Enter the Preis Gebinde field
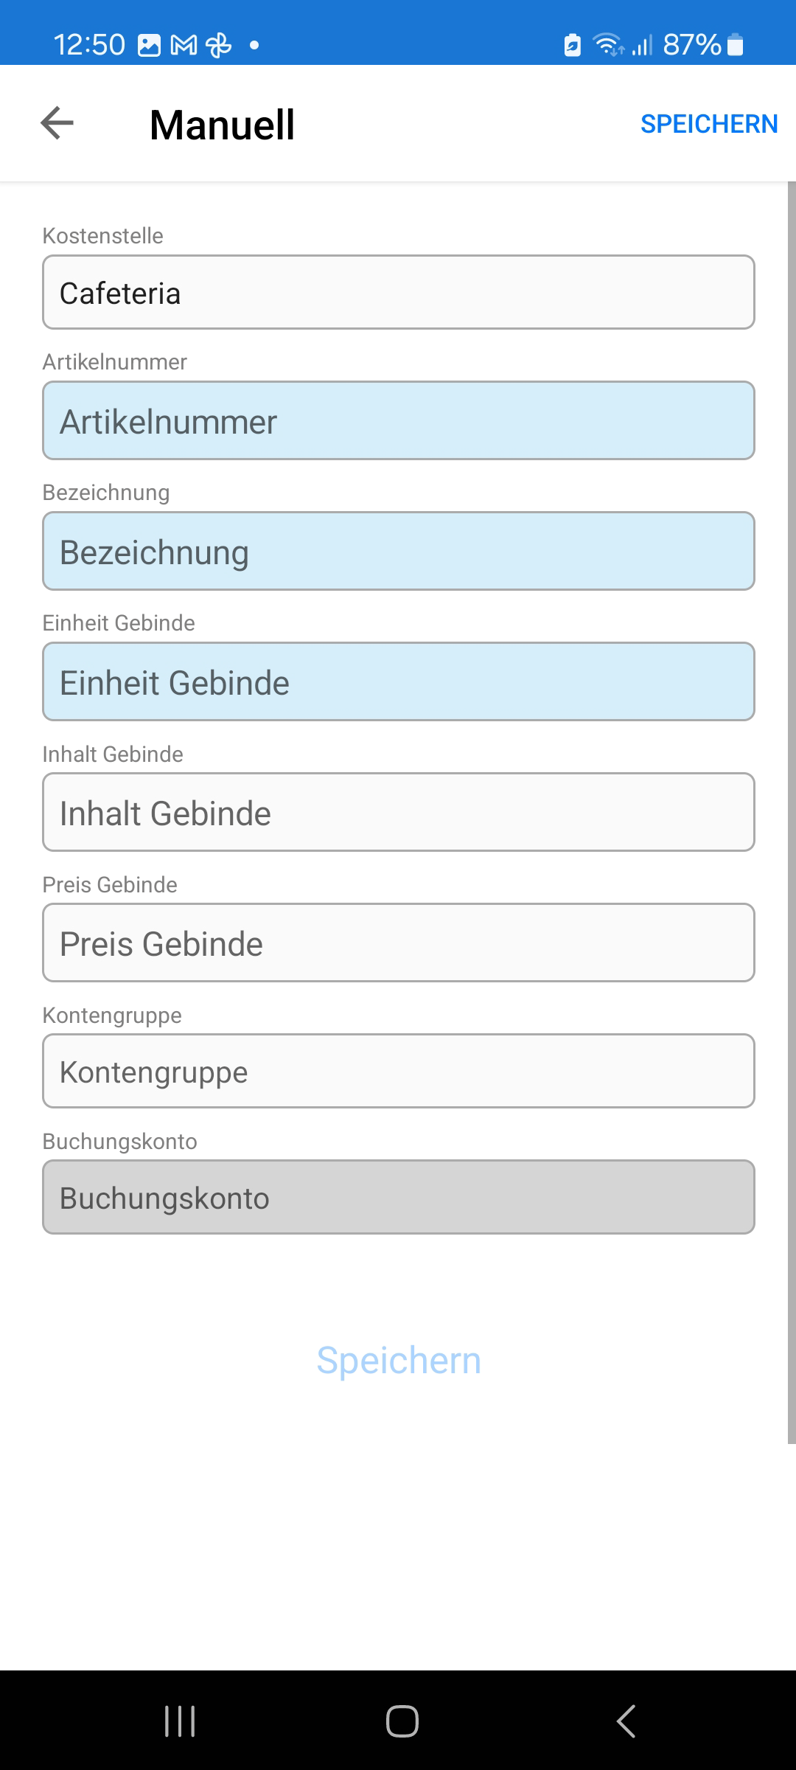 point(398,943)
